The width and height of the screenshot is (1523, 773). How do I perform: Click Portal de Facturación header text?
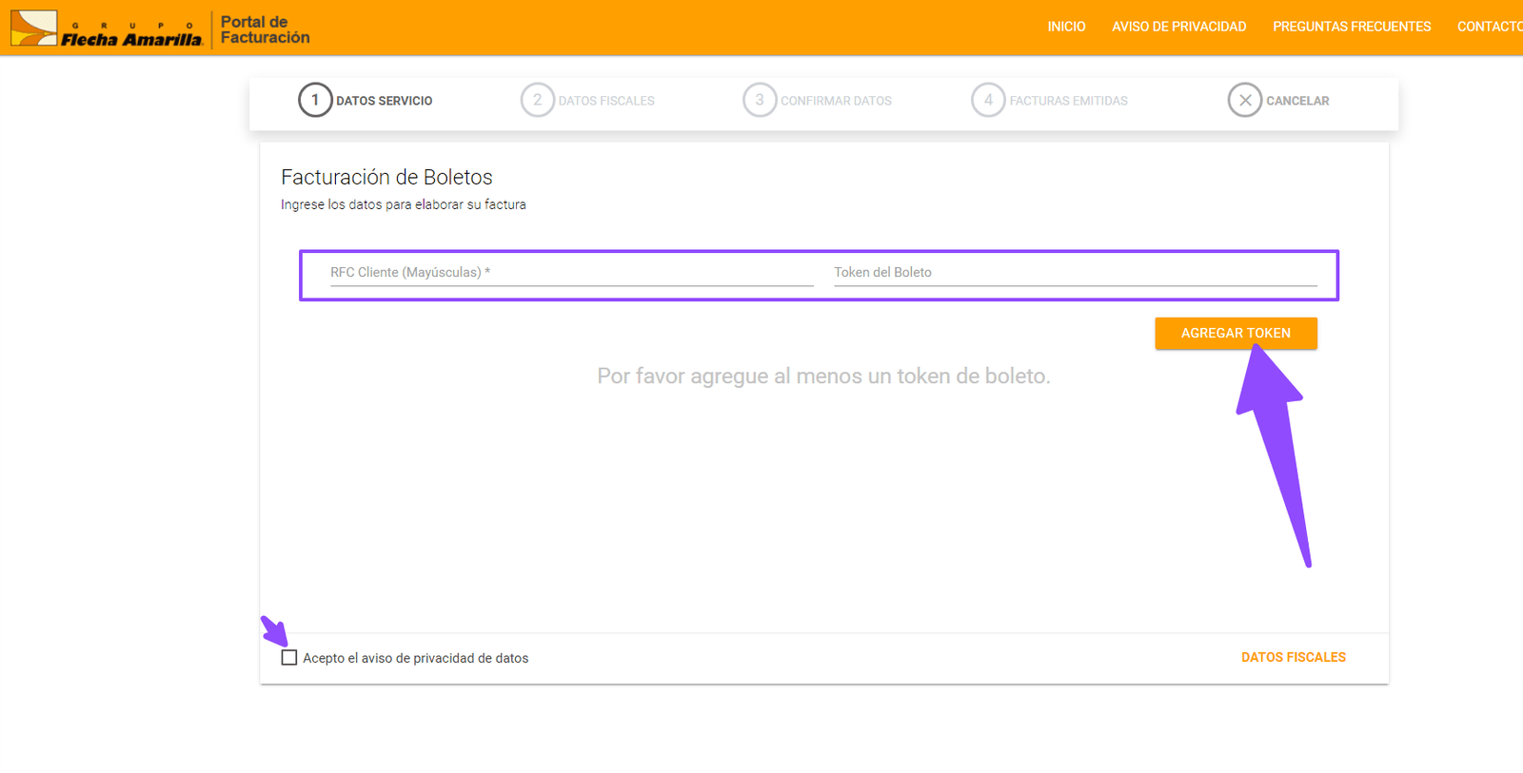click(x=266, y=29)
